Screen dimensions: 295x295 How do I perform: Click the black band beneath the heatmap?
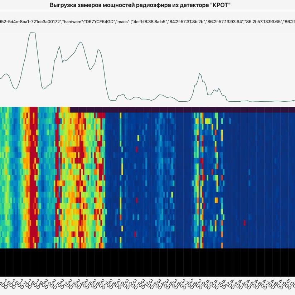coord(147,262)
